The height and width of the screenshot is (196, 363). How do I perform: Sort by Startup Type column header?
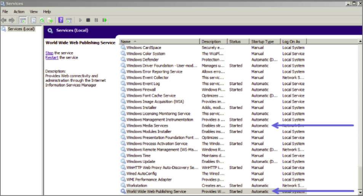[x=265, y=41]
